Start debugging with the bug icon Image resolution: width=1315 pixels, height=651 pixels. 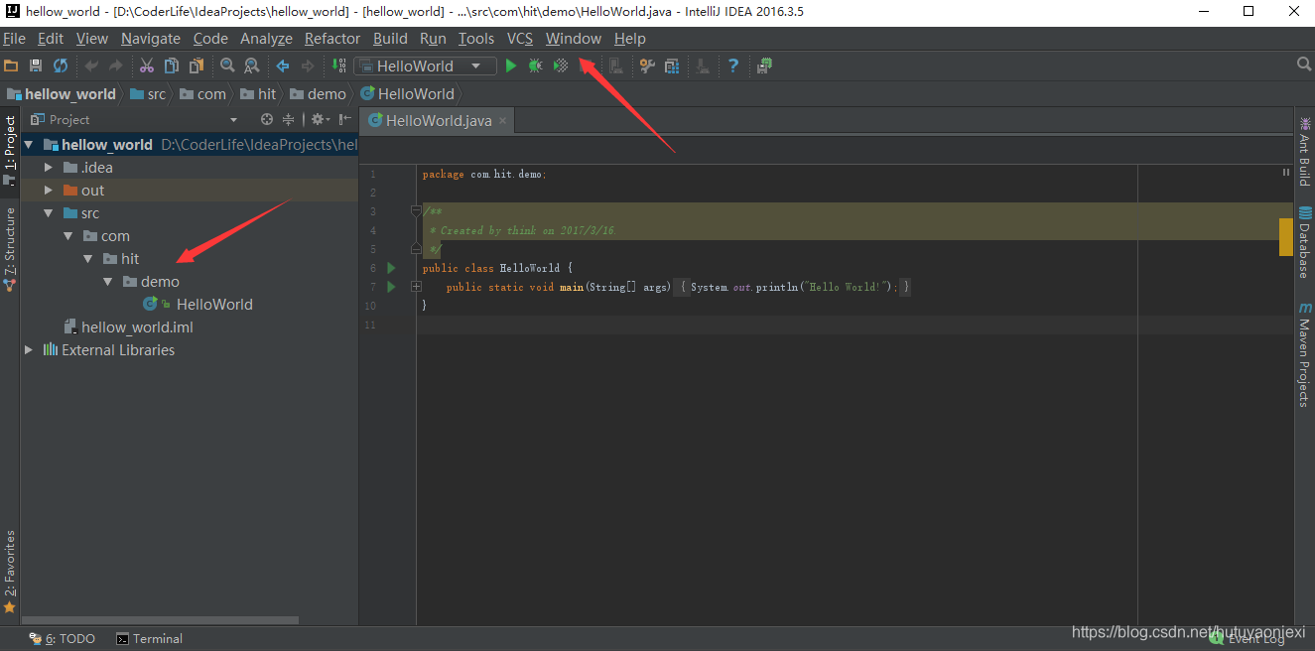[536, 65]
